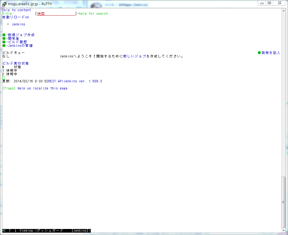The width and height of the screenshot is (288, 235).
Task: Close the PuTTY window
Action: pyautogui.click(x=279, y=3)
